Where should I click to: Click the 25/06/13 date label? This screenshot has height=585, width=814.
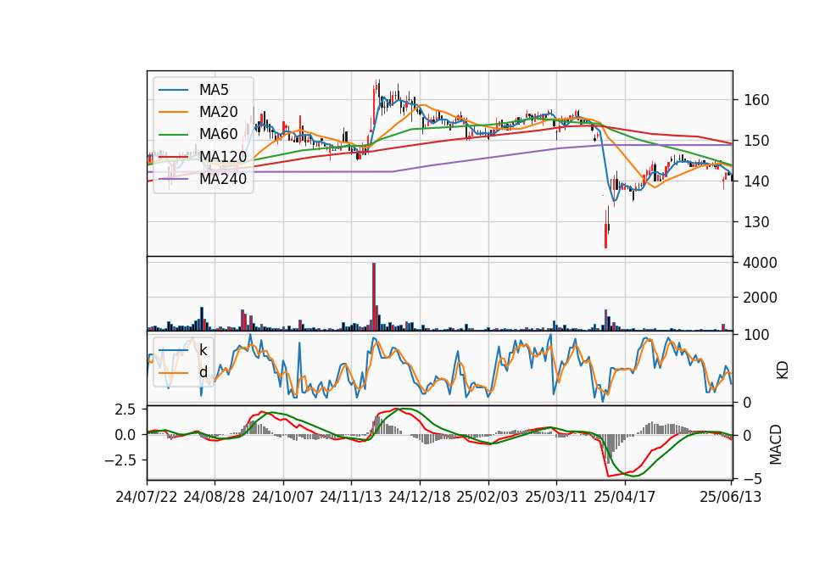point(731,497)
